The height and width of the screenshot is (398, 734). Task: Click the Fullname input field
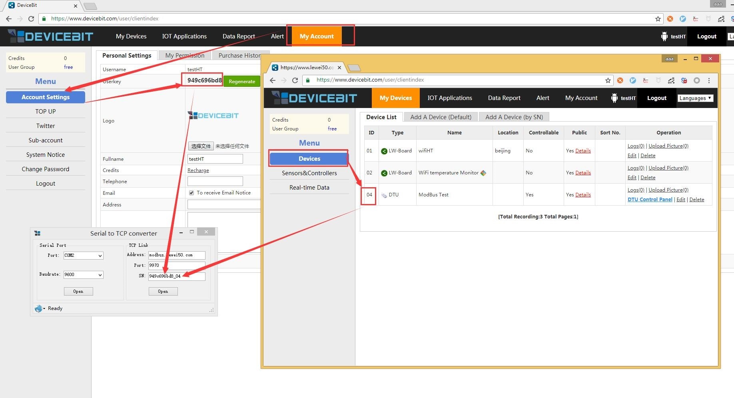[215, 159]
